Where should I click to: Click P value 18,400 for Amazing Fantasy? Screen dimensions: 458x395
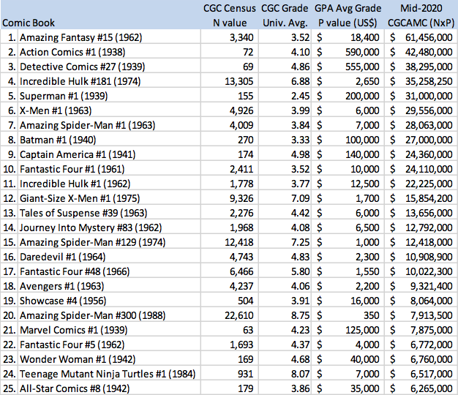[x=365, y=37]
